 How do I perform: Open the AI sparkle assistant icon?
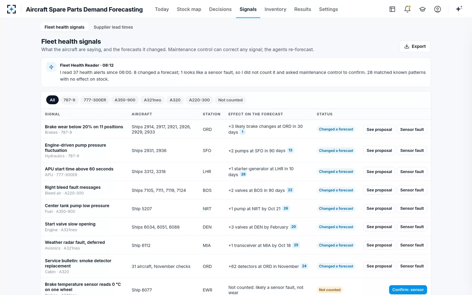pos(459,9)
